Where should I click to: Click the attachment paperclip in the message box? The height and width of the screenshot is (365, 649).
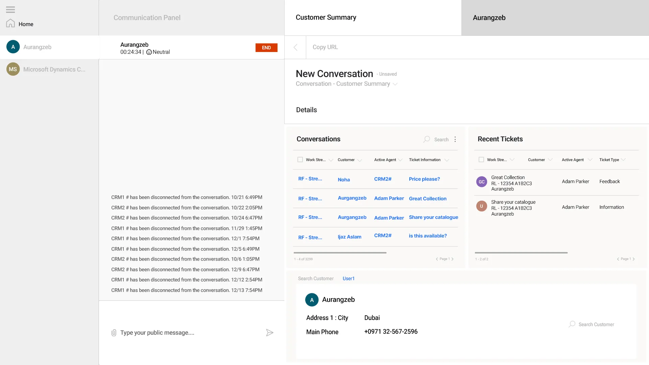(x=114, y=333)
